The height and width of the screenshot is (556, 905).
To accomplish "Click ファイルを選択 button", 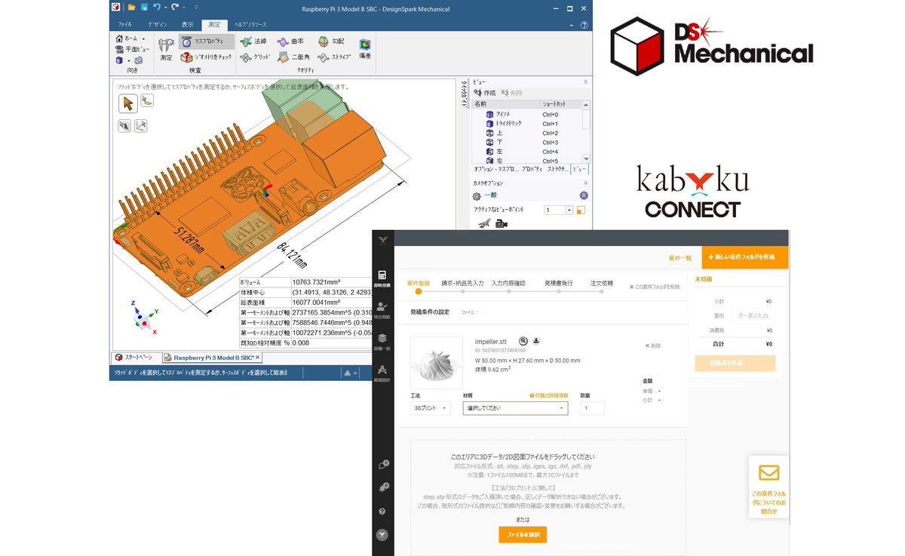I will click(x=522, y=534).
